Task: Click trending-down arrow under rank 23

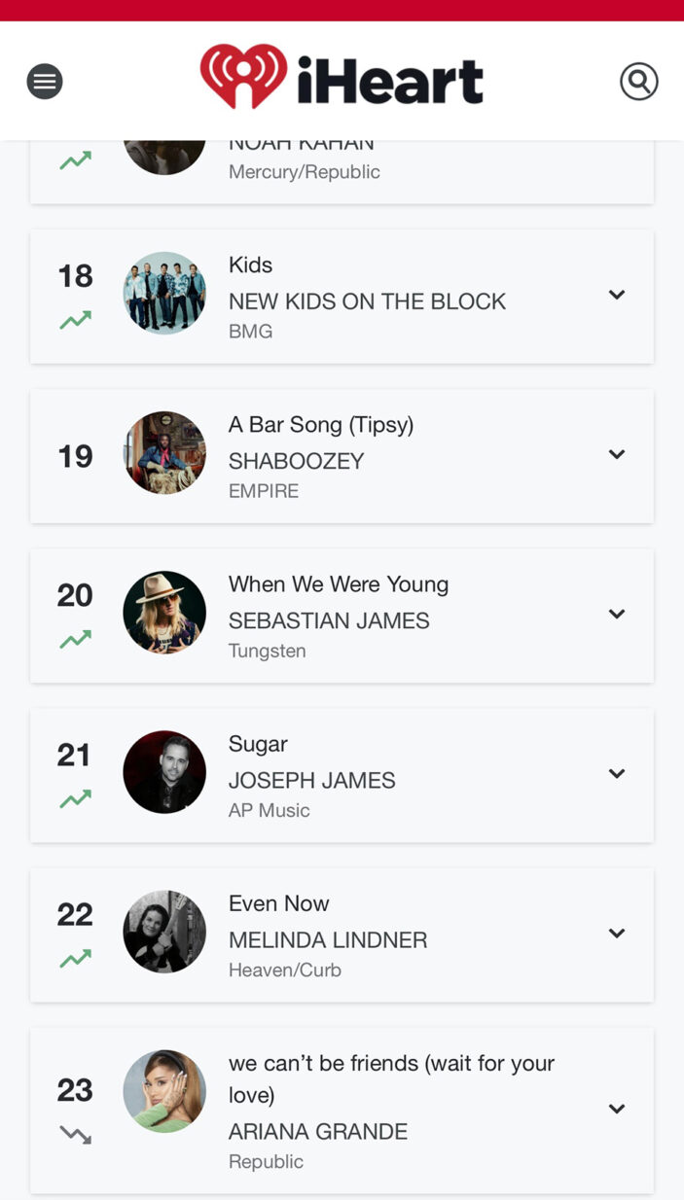Action: coord(75,1134)
